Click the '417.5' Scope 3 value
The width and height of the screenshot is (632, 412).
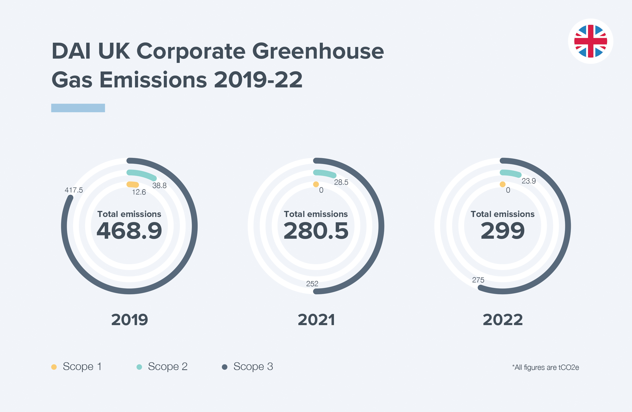[74, 190]
